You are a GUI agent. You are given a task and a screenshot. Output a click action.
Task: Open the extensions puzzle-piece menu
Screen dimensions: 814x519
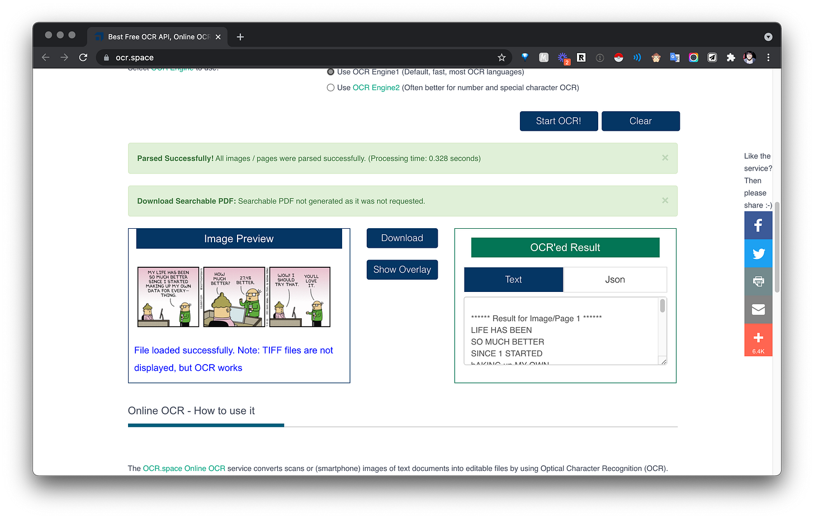(731, 58)
